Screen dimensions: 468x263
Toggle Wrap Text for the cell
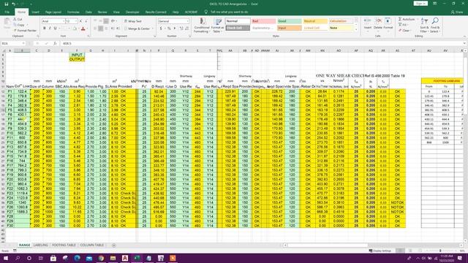[133, 21]
